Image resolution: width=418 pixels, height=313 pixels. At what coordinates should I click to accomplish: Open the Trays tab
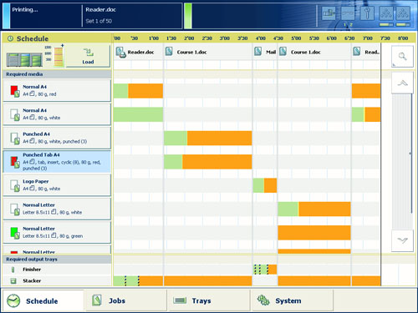click(x=210, y=300)
